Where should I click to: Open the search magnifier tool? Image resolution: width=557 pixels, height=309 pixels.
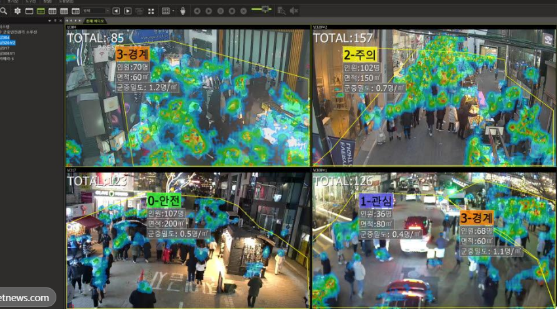pyautogui.click(x=4, y=11)
